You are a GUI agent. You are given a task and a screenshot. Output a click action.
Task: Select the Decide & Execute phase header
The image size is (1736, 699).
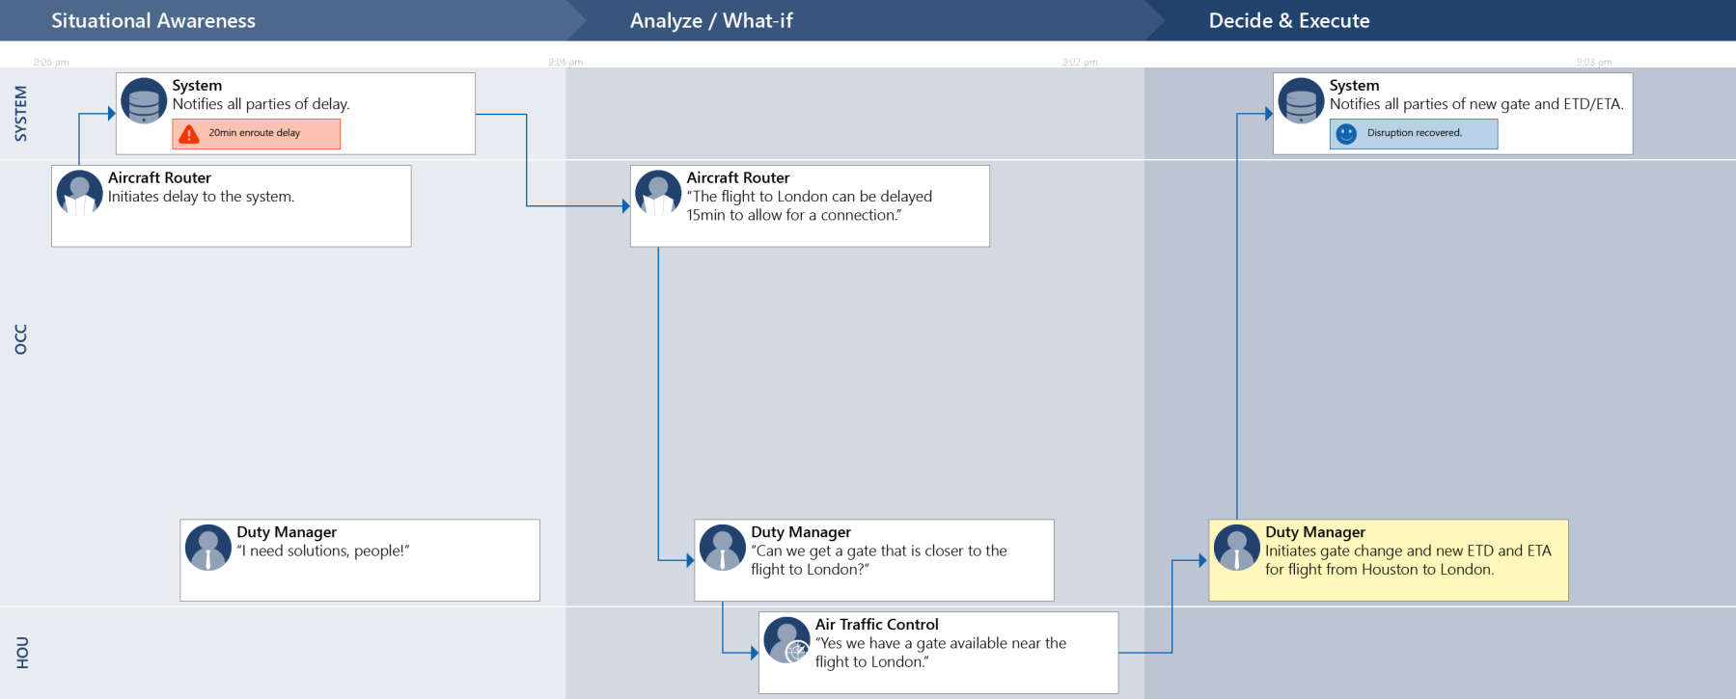1289,20
